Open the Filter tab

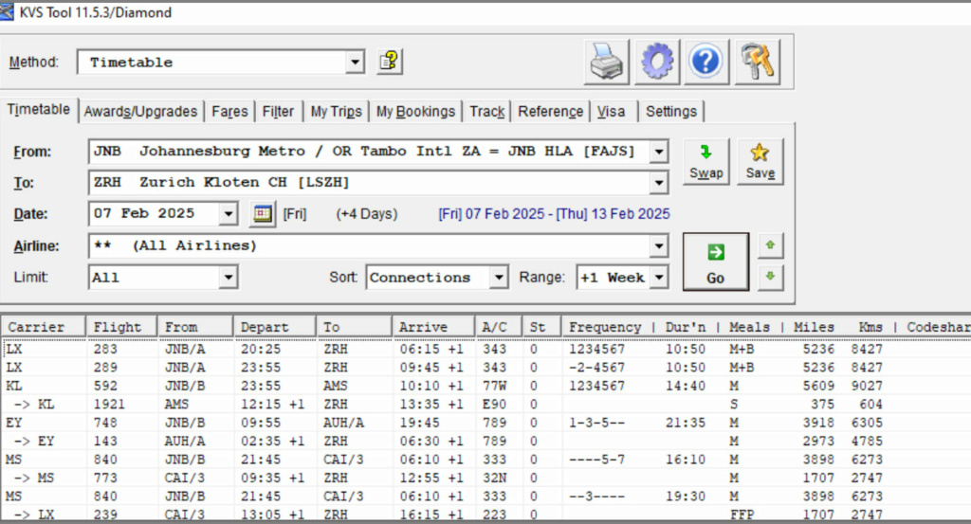[278, 112]
